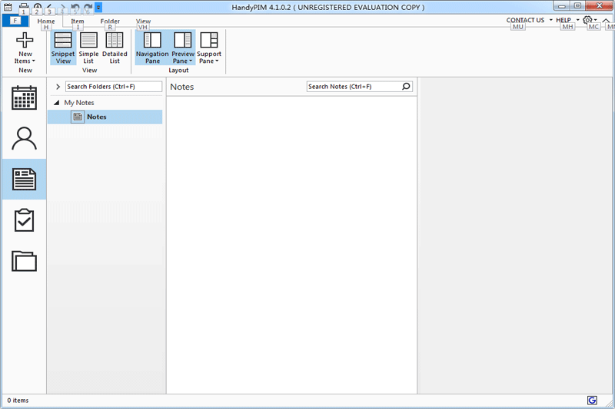The width and height of the screenshot is (615, 409).
Task: Click the print icon in quick access toolbar
Action: click(x=24, y=7)
